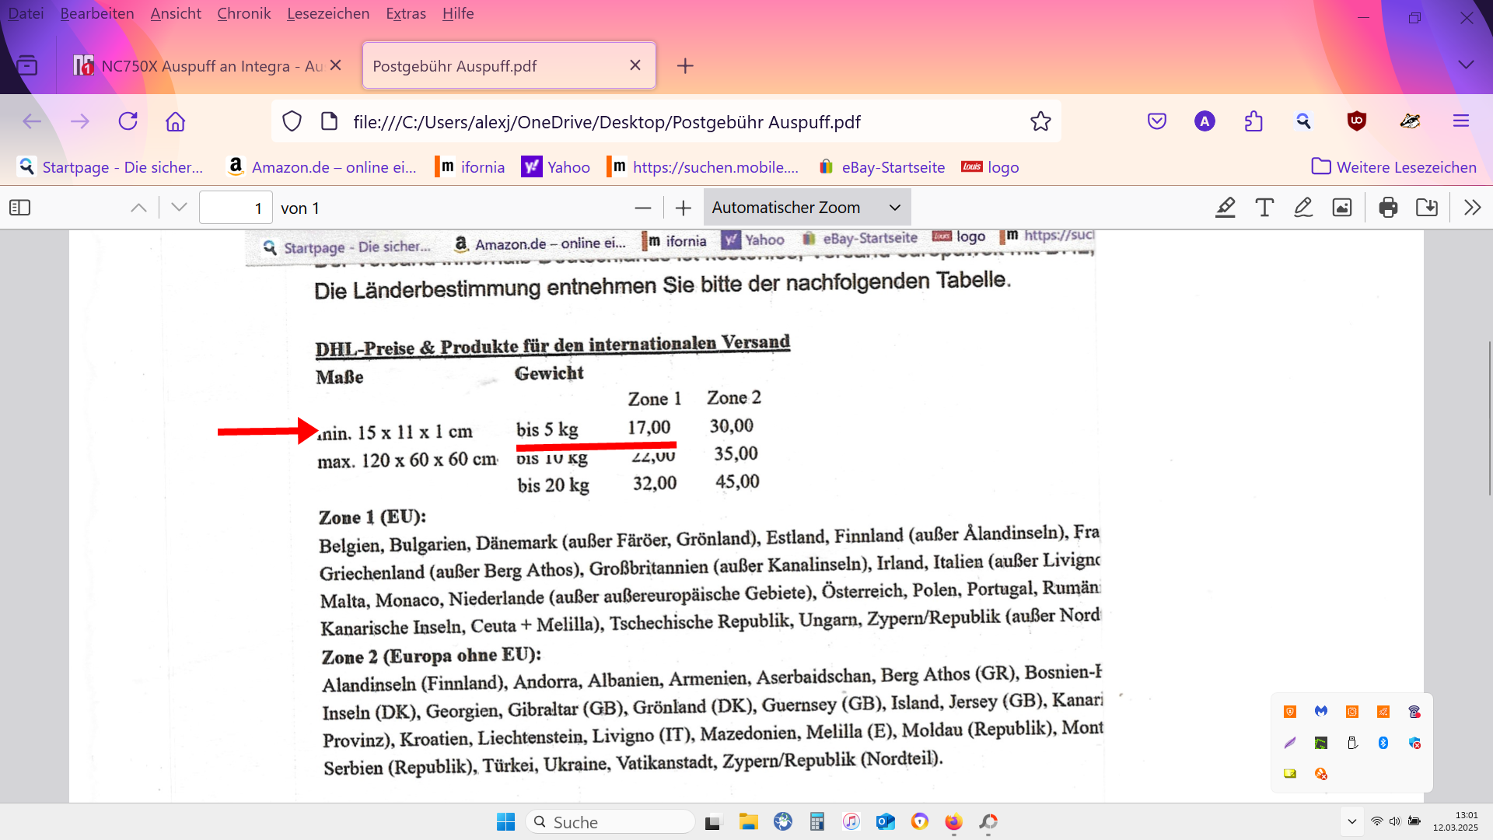The image size is (1493, 840).
Task: Toggle the PDF sidebar panel
Action: pos(19,208)
